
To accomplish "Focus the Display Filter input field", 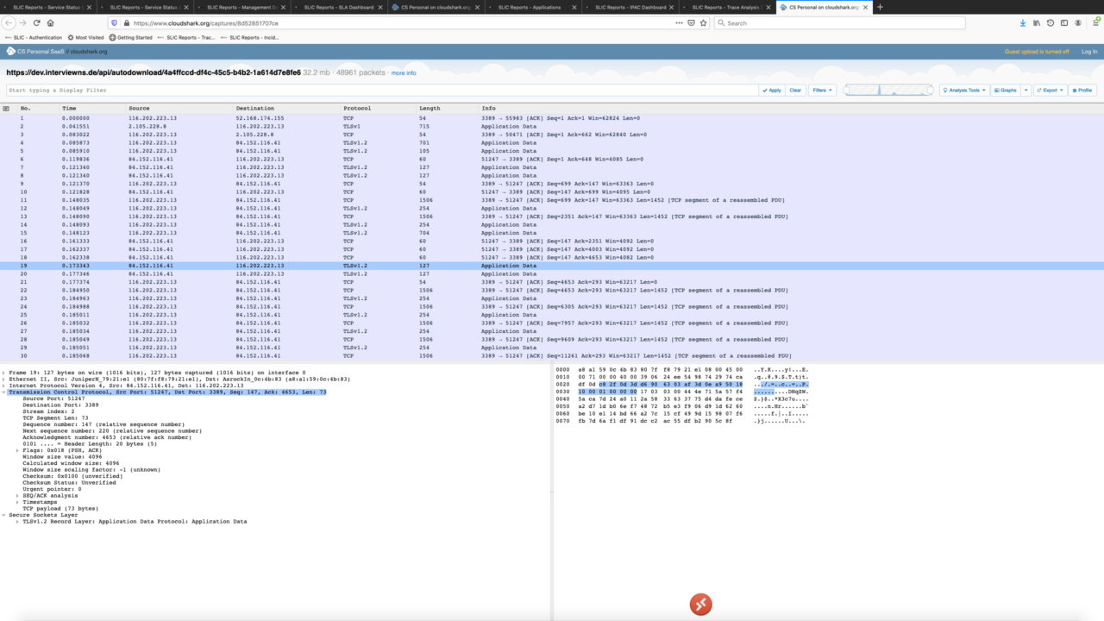I will (x=382, y=90).
